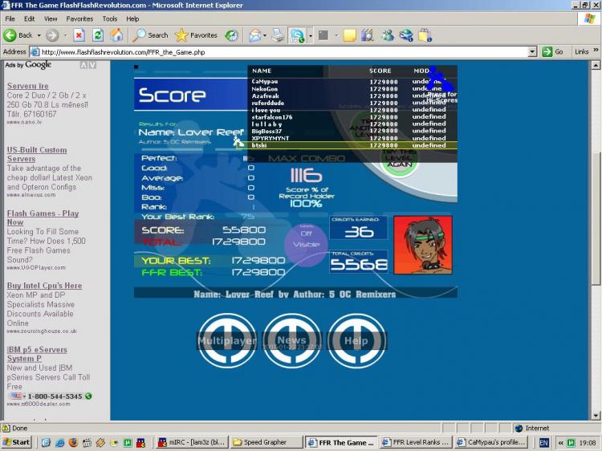This screenshot has height=451, width=602.
Task: Open the Back button history dropdown arrow
Action: 39,35
